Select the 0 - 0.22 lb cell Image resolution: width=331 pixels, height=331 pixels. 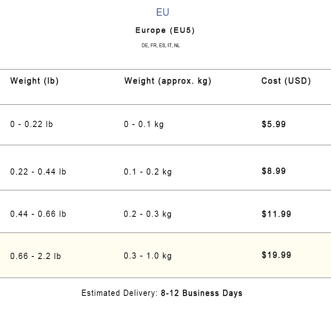[31, 124]
